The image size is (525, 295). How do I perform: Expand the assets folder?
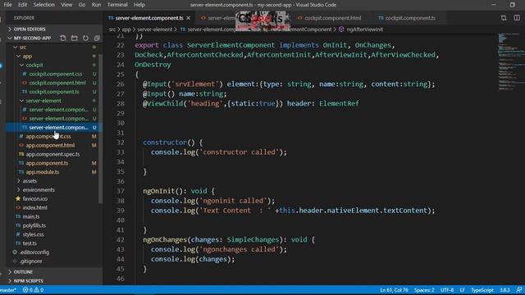coord(30,181)
